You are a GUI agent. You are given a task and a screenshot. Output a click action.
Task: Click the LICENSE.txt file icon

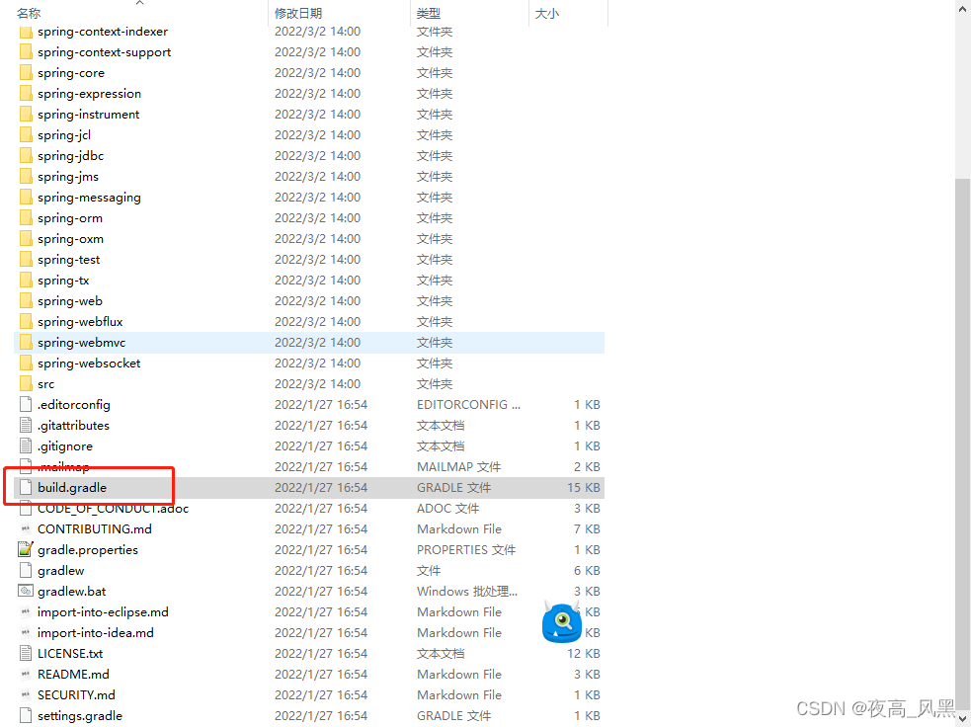(x=26, y=653)
